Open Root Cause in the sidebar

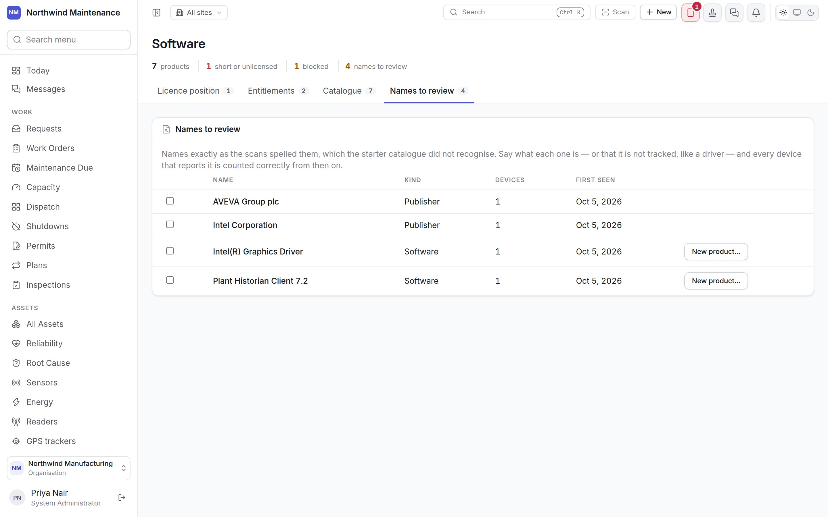(68, 363)
